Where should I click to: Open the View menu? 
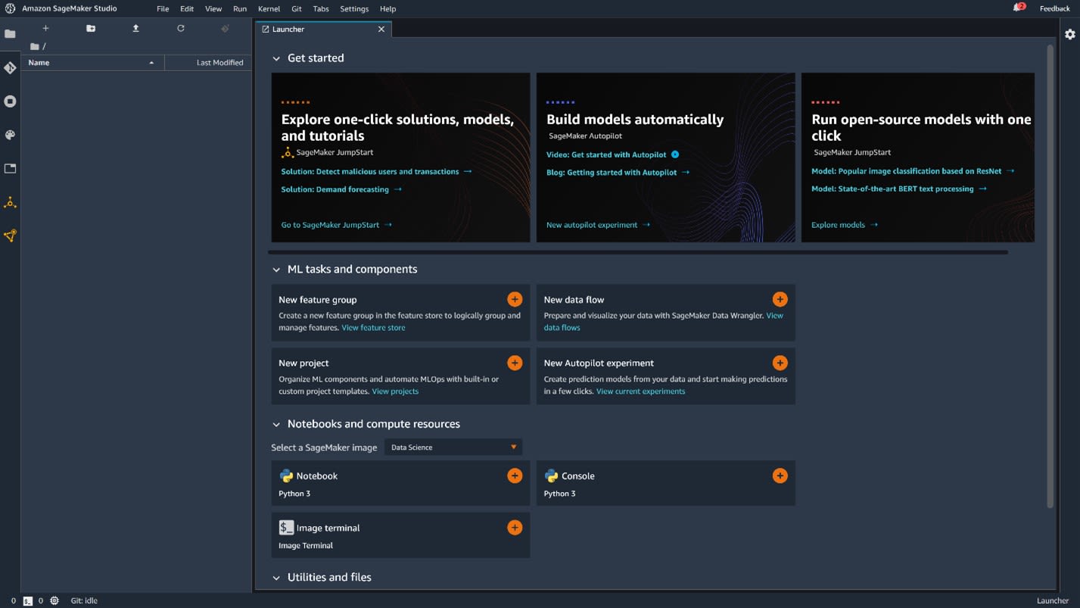coord(213,8)
